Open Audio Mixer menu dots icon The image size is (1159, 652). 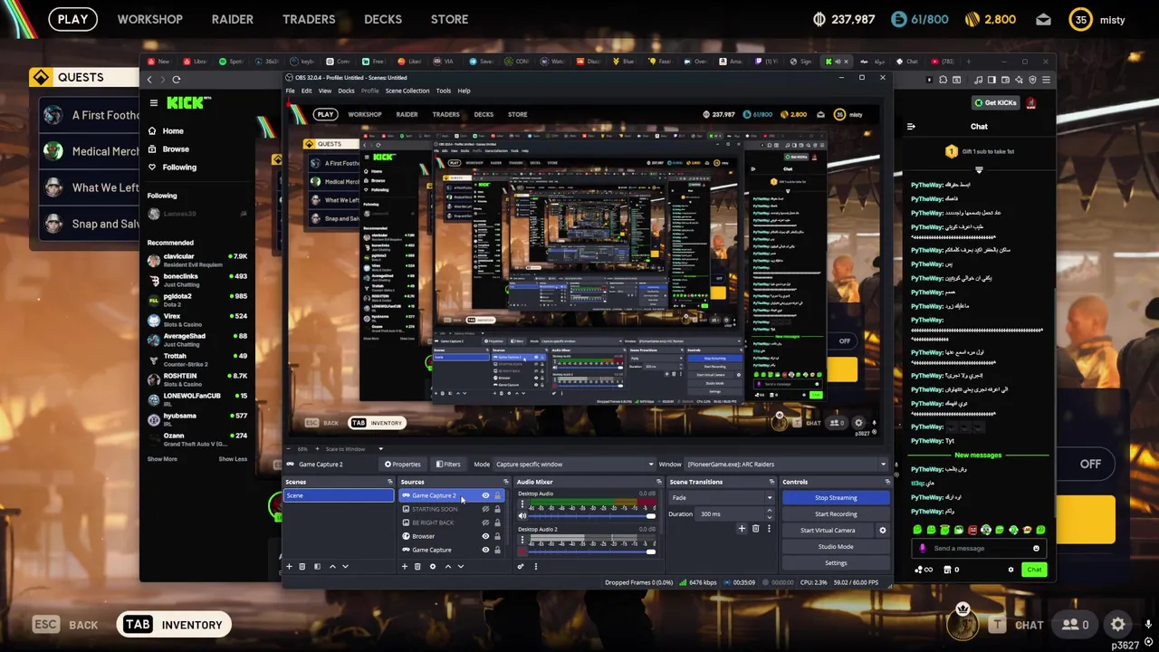(535, 566)
